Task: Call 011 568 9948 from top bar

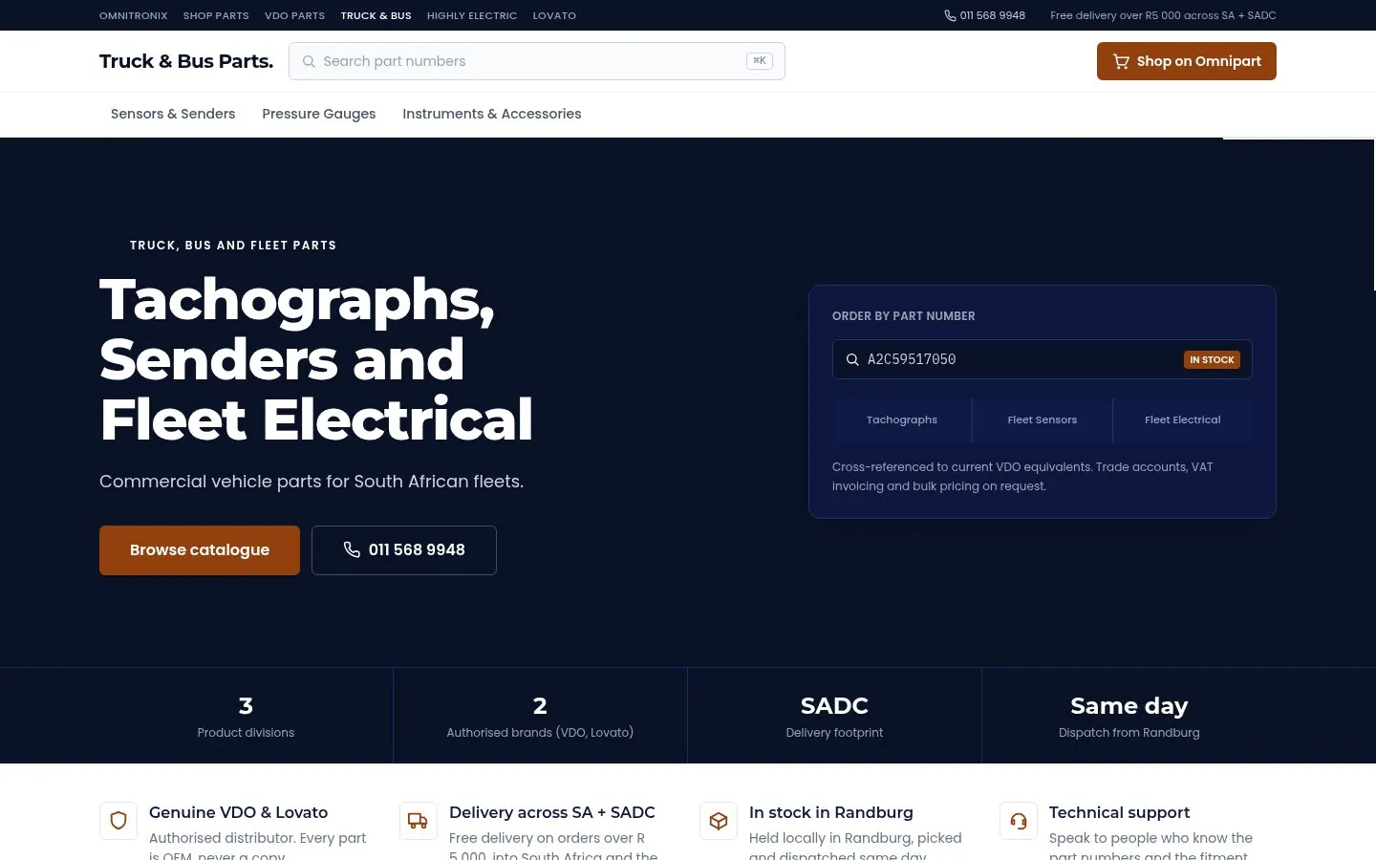Action: pos(985,15)
